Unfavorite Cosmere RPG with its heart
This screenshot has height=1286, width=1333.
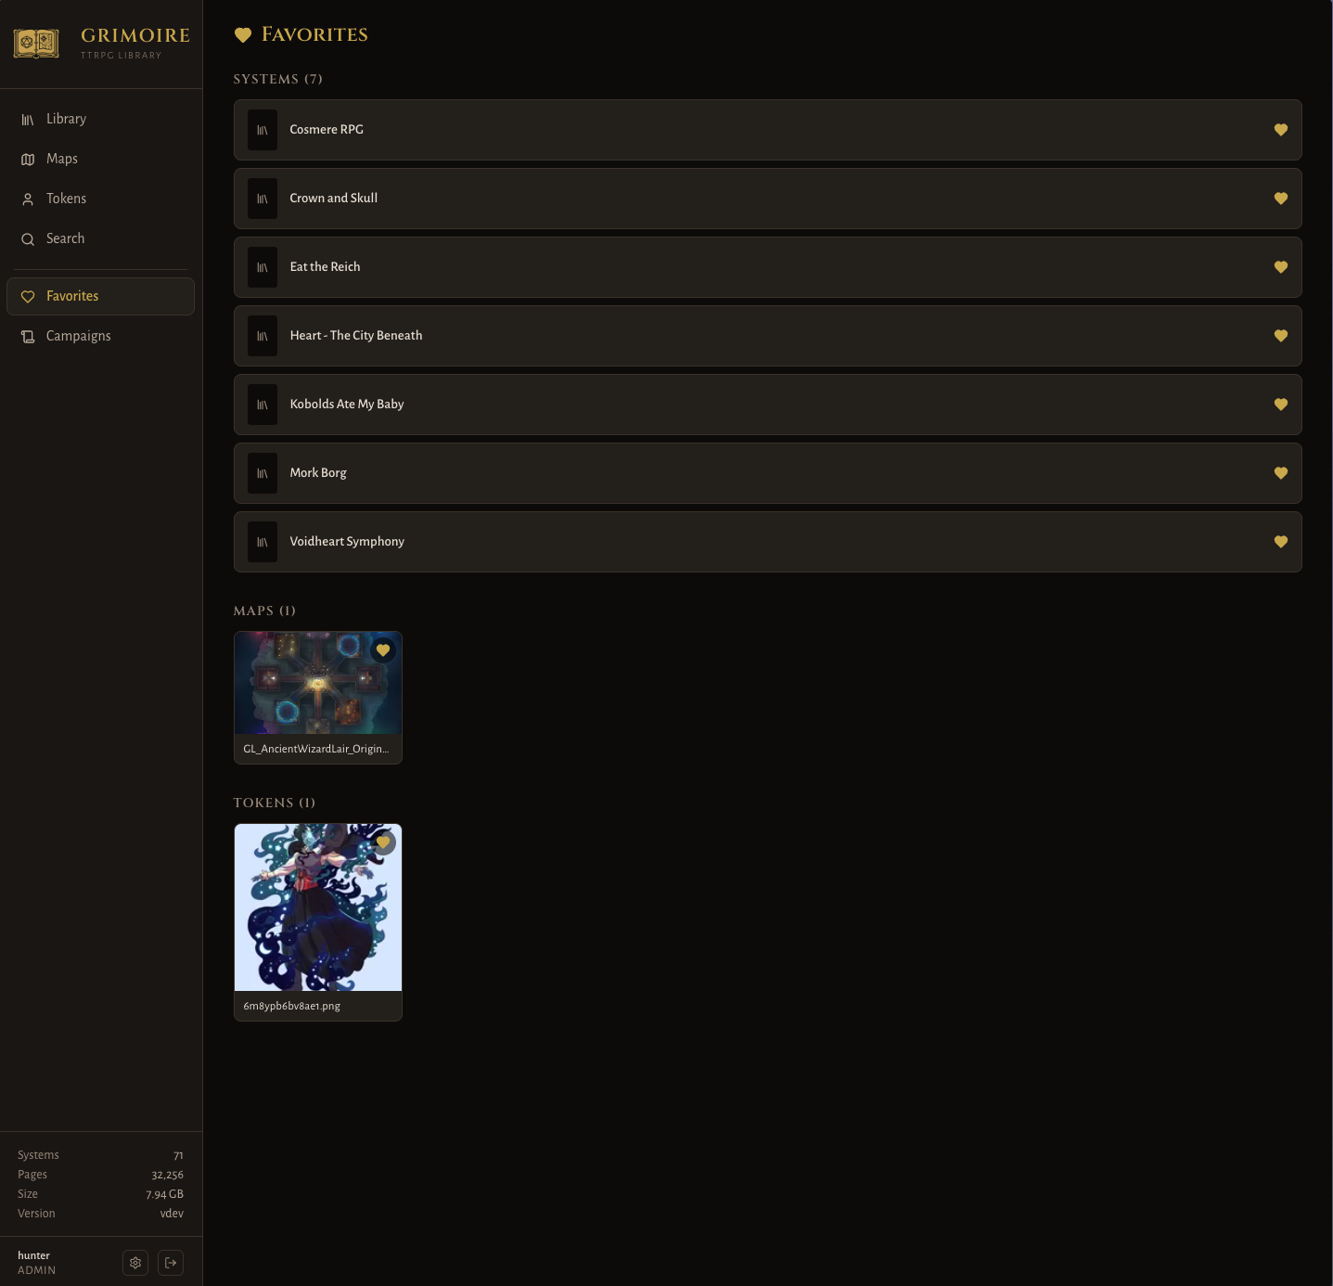(x=1281, y=130)
